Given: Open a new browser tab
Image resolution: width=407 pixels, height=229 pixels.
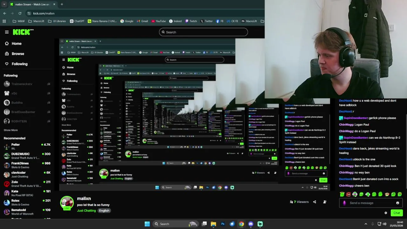Looking at the screenshot, I should pyautogui.click(x=62, y=4).
